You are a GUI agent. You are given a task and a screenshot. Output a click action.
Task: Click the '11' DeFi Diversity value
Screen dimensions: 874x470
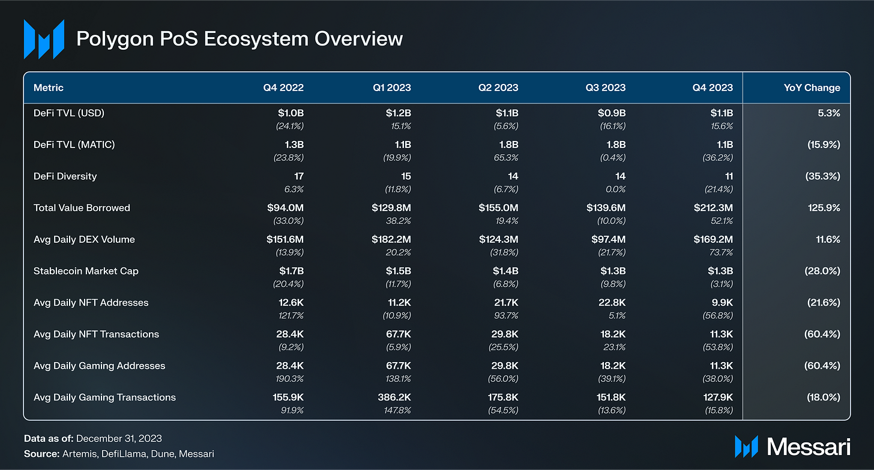728,176
